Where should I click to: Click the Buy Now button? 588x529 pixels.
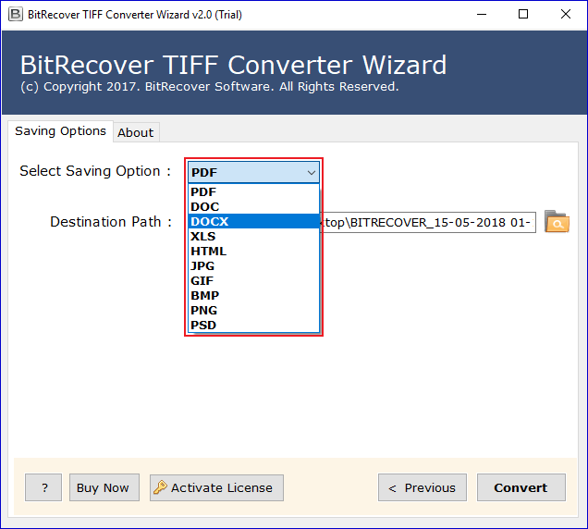[x=104, y=487]
